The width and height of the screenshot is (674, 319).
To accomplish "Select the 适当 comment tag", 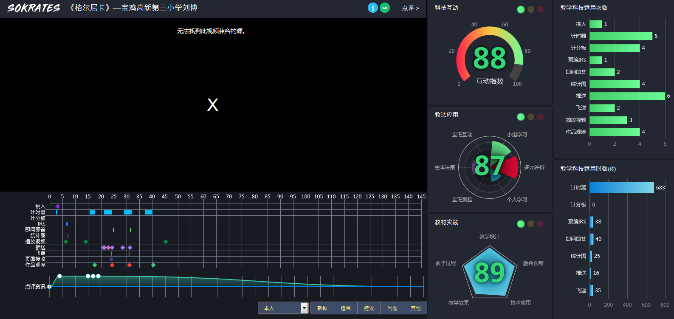I will pyautogui.click(x=346, y=308).
